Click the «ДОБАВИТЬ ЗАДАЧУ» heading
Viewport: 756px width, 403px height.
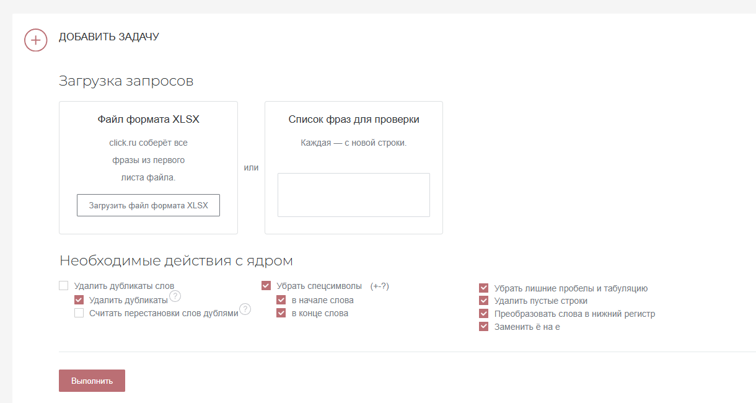click(x=109, y=37)
